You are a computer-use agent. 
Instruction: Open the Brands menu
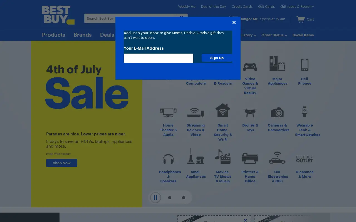[x=83, y=35]
